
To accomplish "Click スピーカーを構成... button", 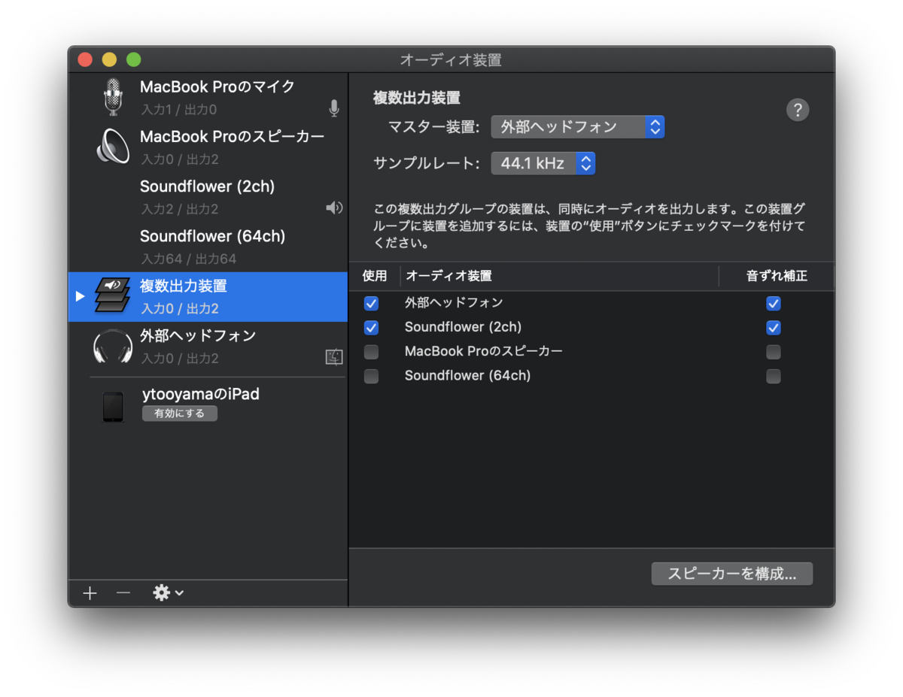I will pyautogui.click(x=732, y=574).
